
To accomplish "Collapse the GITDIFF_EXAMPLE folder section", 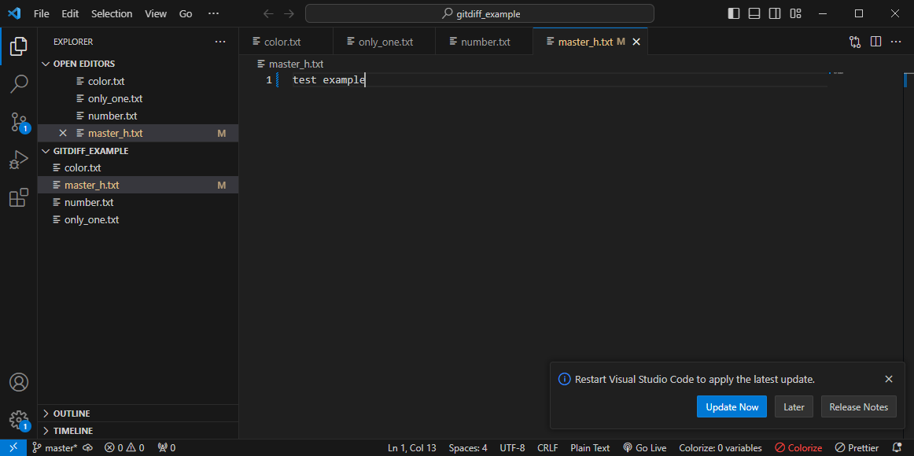I will pos(138,151).
